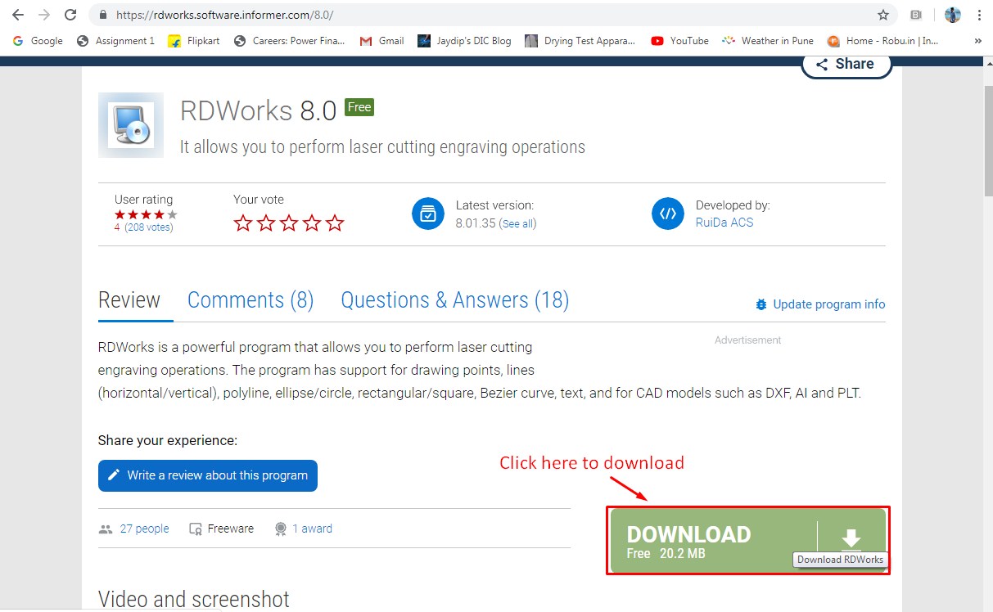The image size is (993, 612).
Task: Go back to the previous page
Action: [x=18, y=15]
